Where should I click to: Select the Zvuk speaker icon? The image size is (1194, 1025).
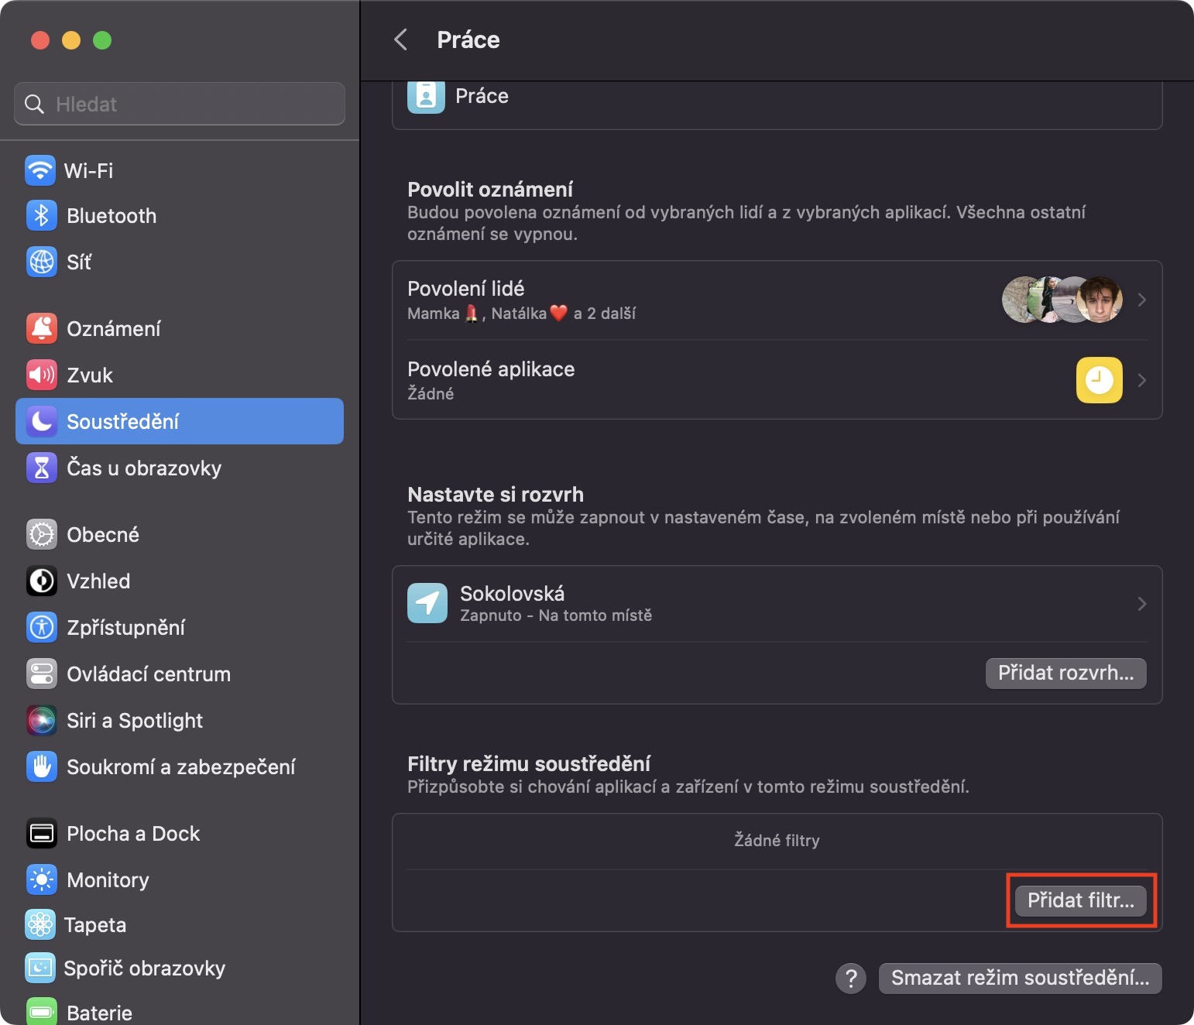click(42, 375)
